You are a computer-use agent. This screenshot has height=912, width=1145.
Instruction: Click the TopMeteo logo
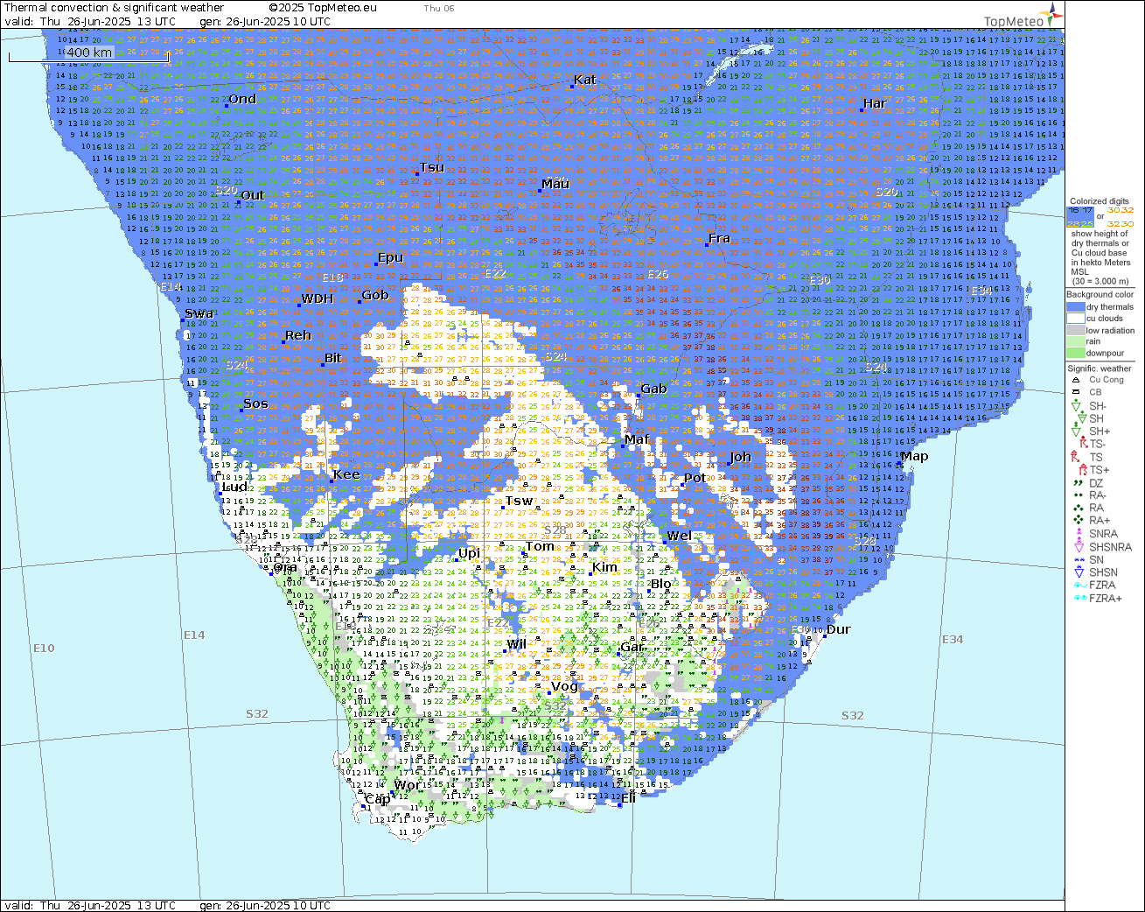(1024, 16)
